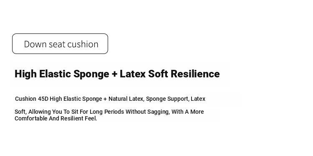Click the word Latex in the heading

[x=133, y=74]
